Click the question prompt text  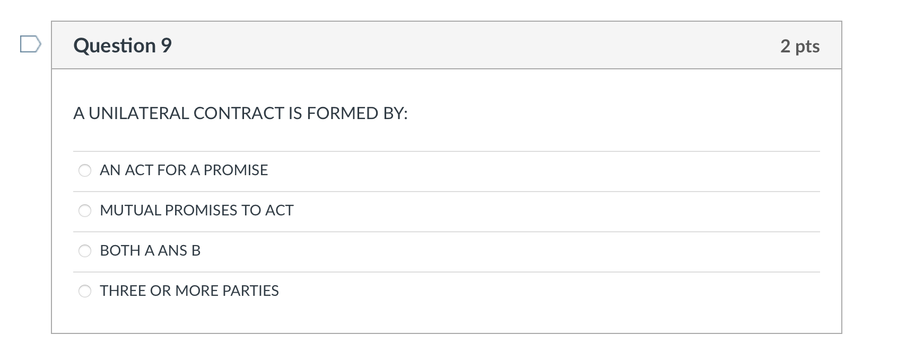click(240, 112)
